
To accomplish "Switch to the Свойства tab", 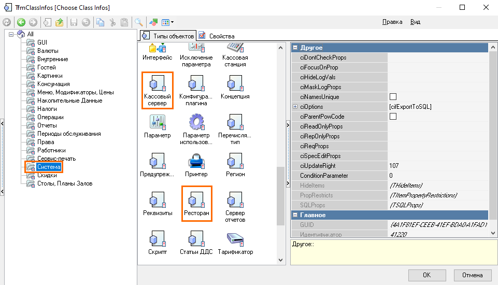I will click(217, 36).
